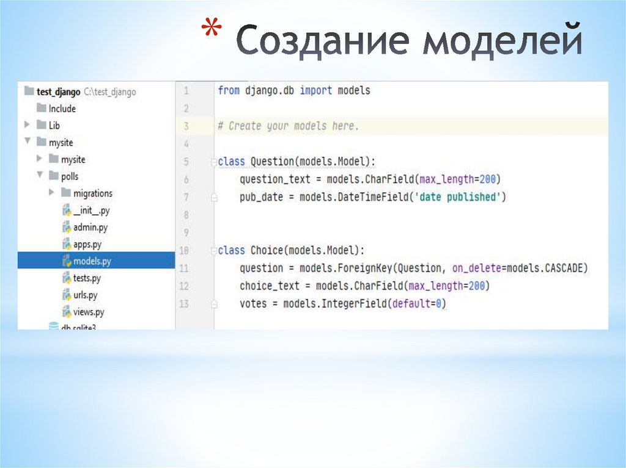Screen dimensions: 626x468
Task: Select the Lib folder label
Action: (54, 125)
